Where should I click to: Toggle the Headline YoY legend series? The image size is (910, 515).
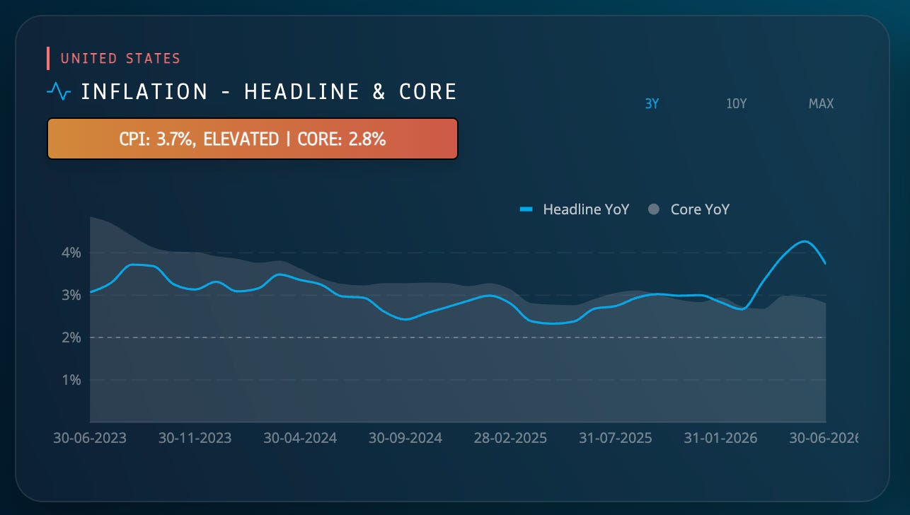pyautogui.click(x=575, y=209)
